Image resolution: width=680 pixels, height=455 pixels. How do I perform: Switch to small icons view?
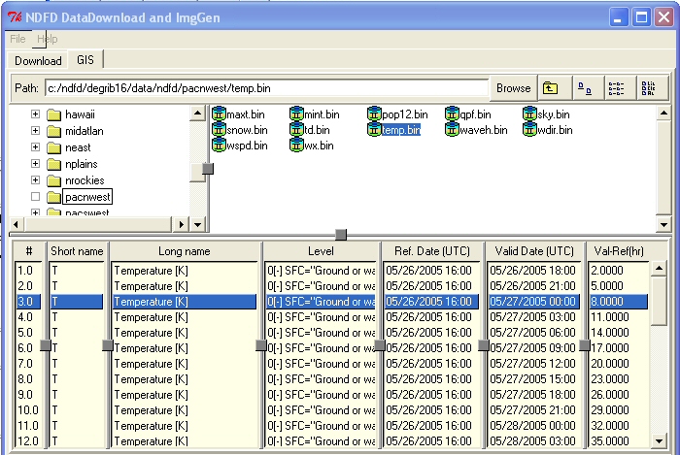[x=587, y=88]
